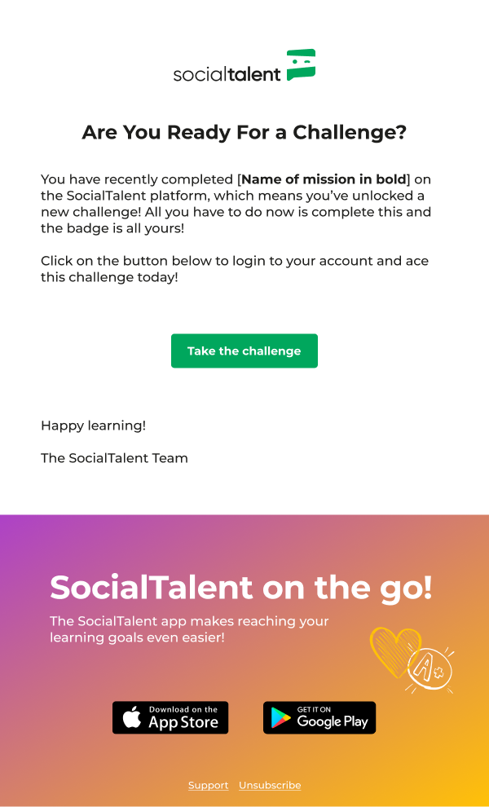Click the bold Name of mission placeholder text
The width and height of the screenshot is (489, 807).
[324, 179]
